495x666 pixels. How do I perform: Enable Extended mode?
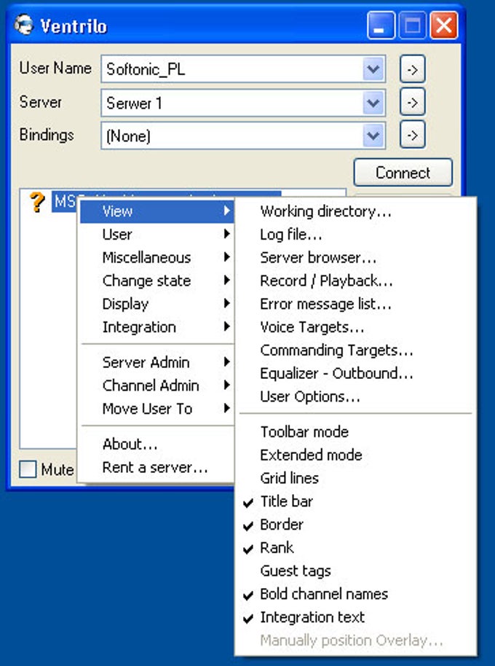pyautogui.click(x=355, y=455)
